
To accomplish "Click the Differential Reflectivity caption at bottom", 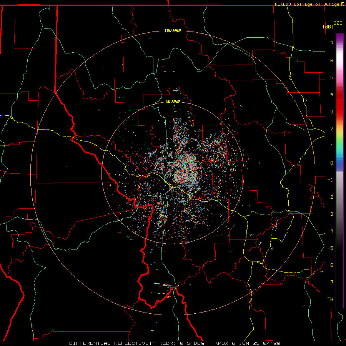I will (x=175, y=343).
